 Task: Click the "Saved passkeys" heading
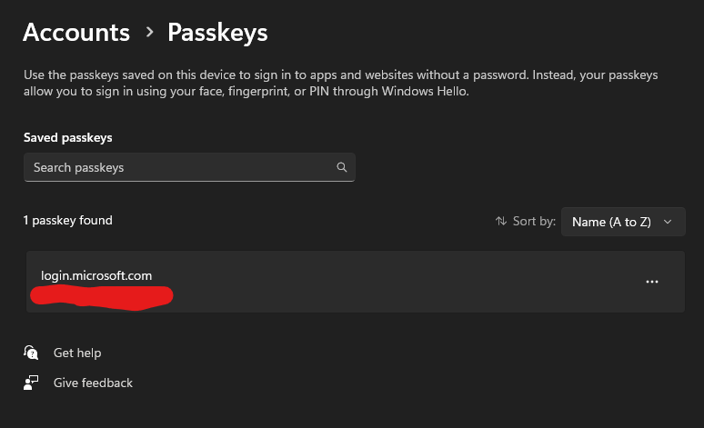click(x=68, y=138)
